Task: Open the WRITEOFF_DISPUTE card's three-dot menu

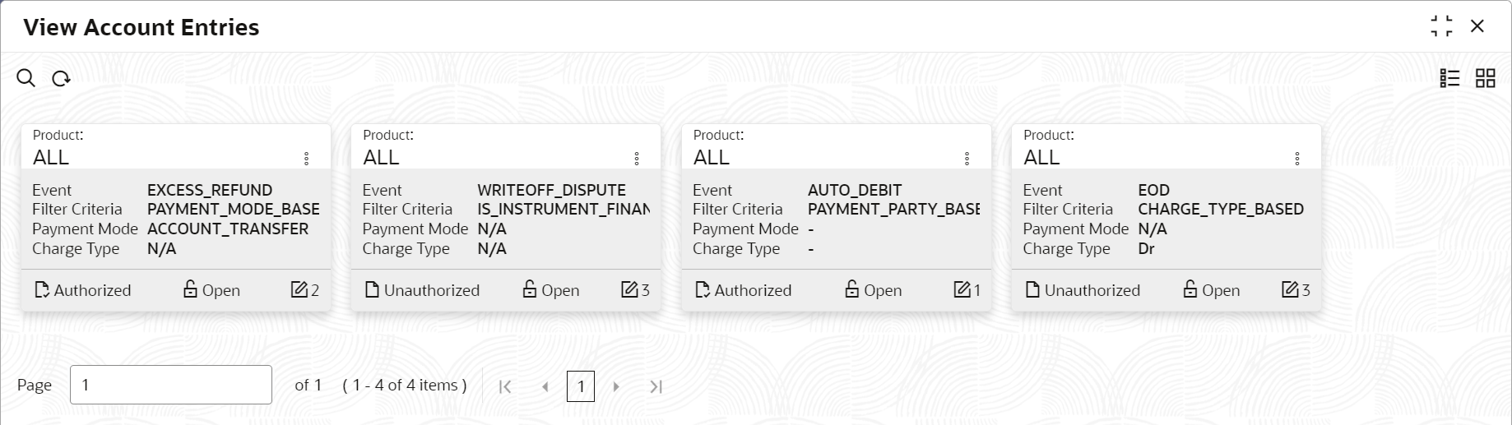Action: tap(636, 159)
